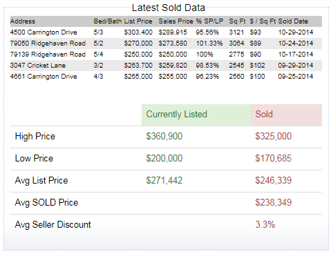Viewport: 333px width, 256px height.
Task: Click average sold price $238,349
Action: (x=274, y=203)
